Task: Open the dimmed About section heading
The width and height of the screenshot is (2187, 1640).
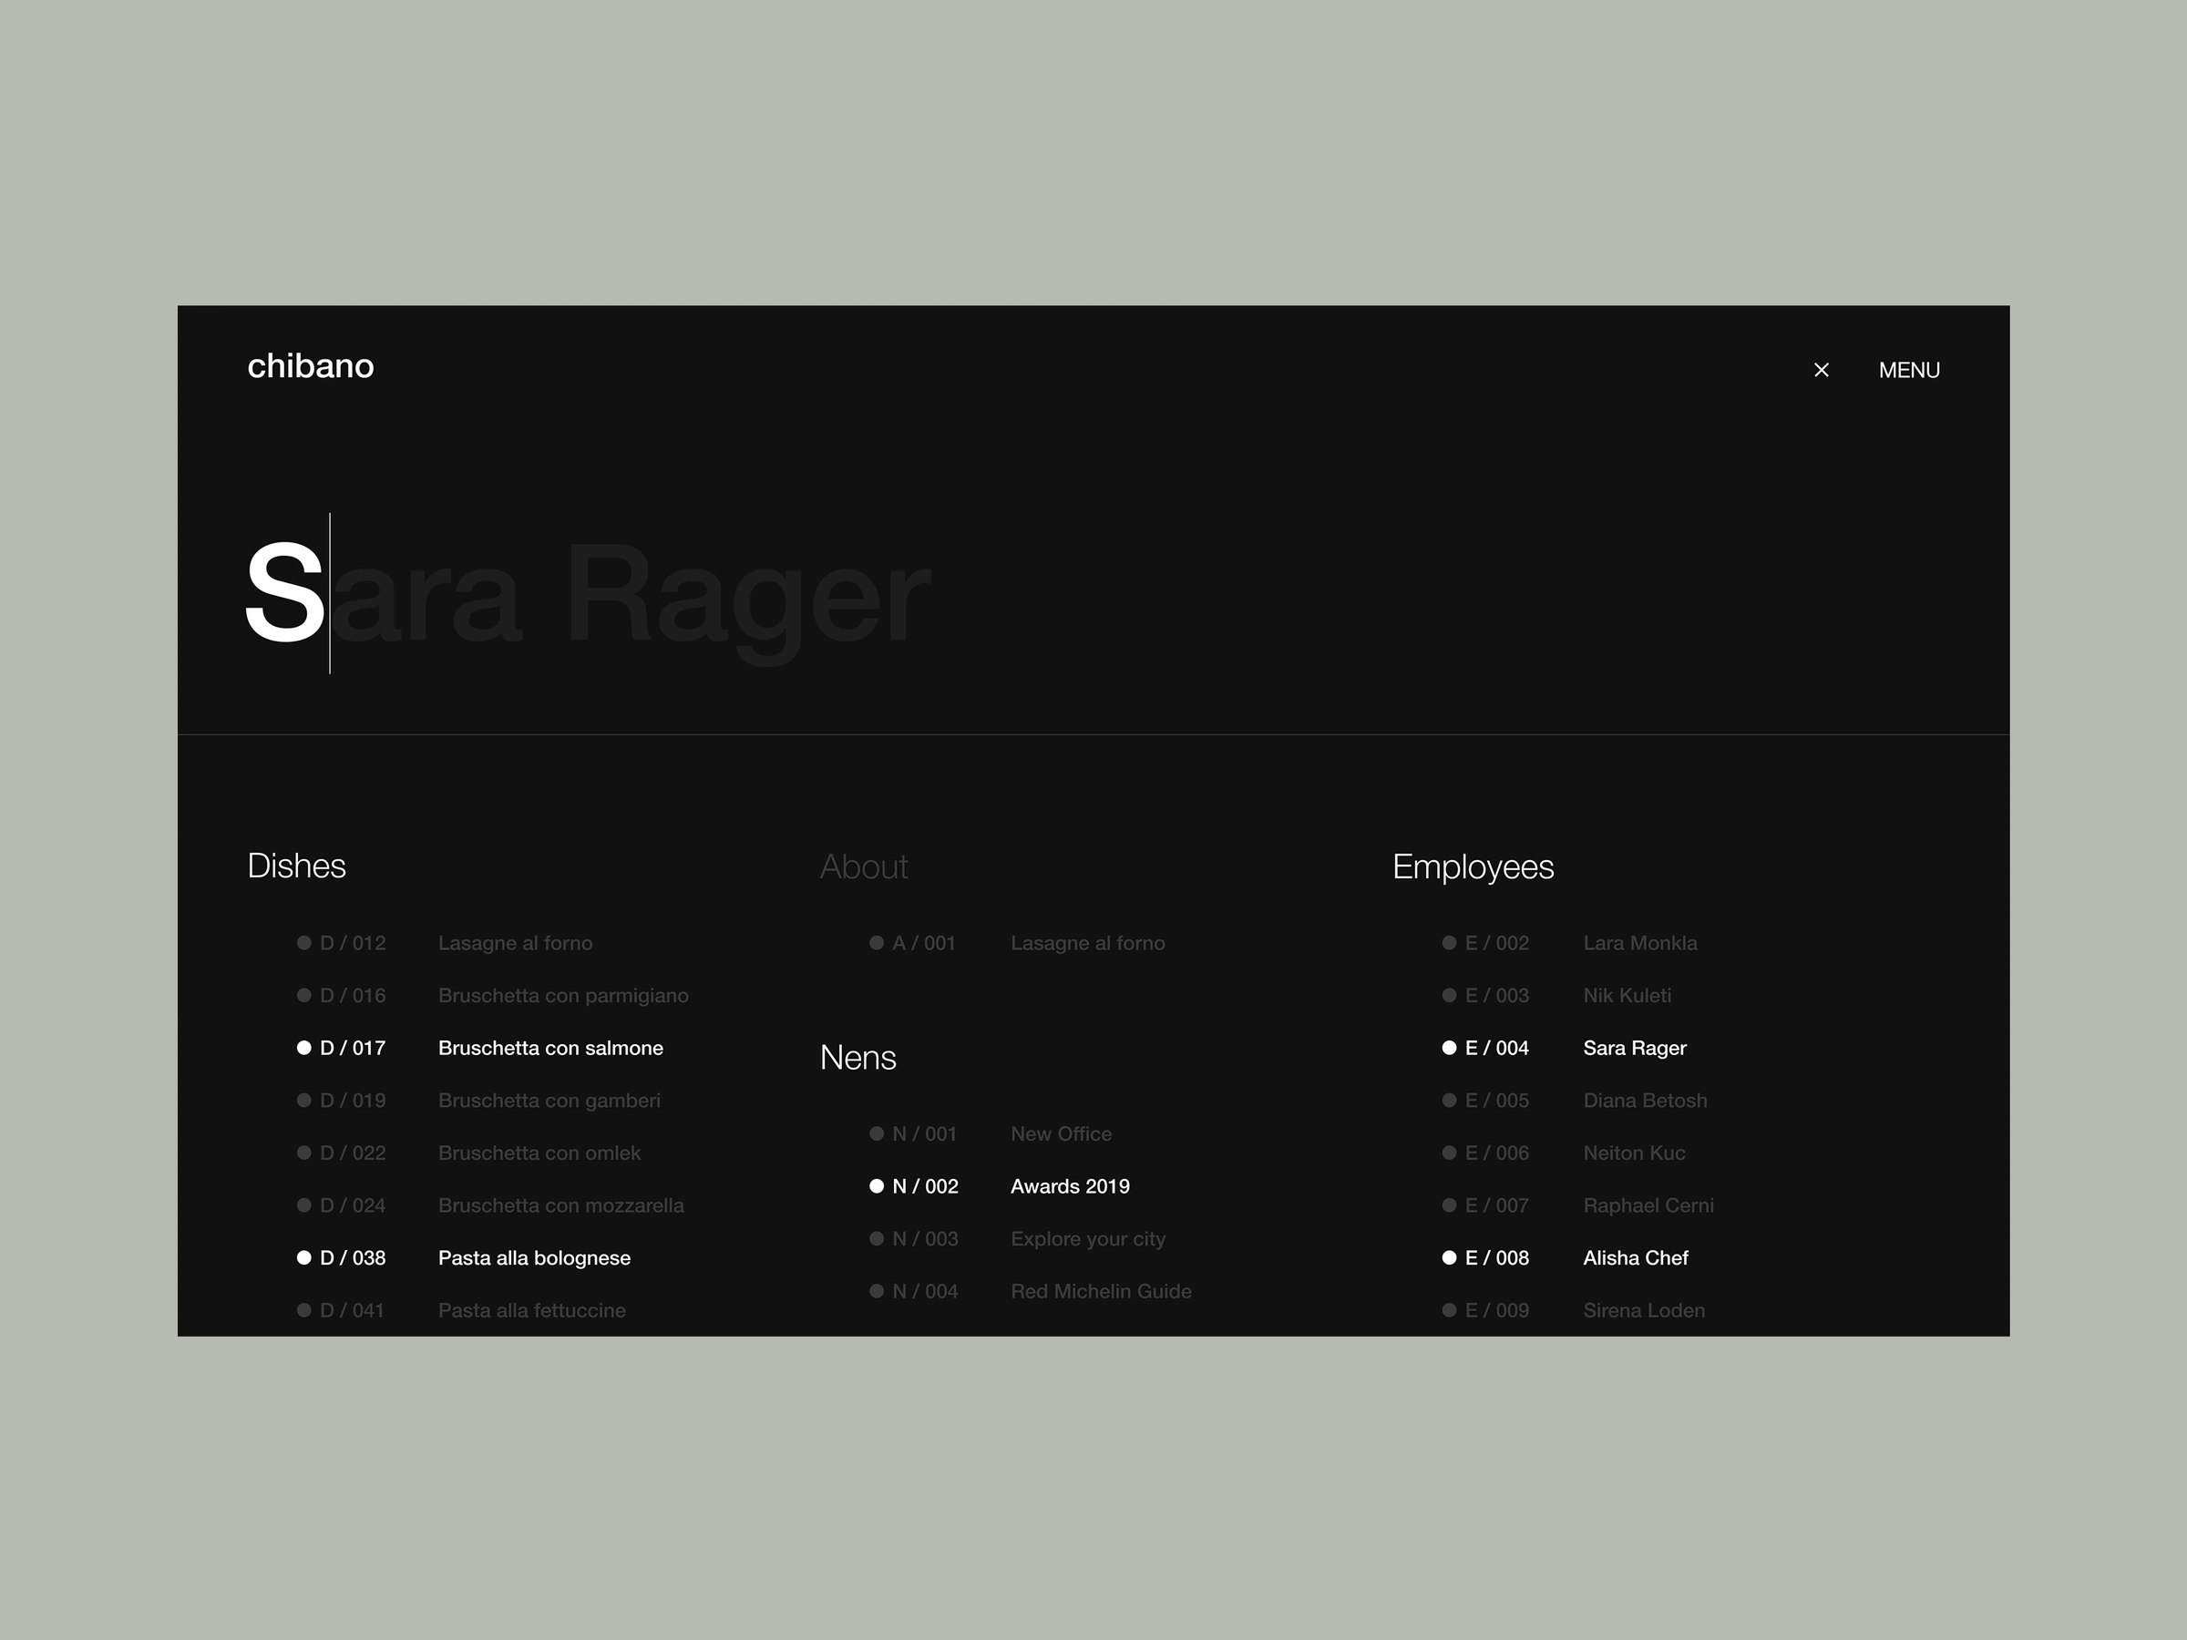Action: click(x=863, y=867)
